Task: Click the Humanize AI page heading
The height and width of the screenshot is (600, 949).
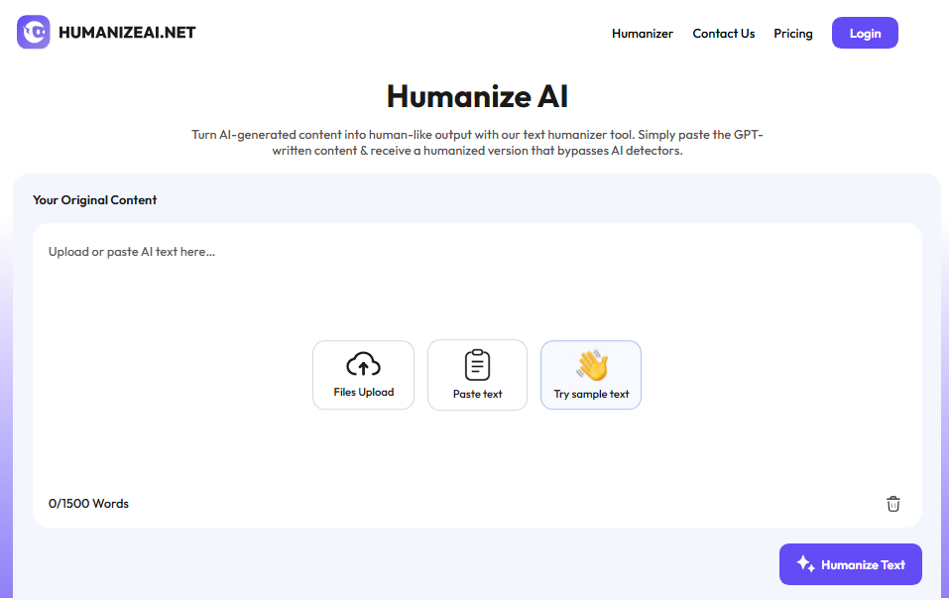Action: pos(477,96)
